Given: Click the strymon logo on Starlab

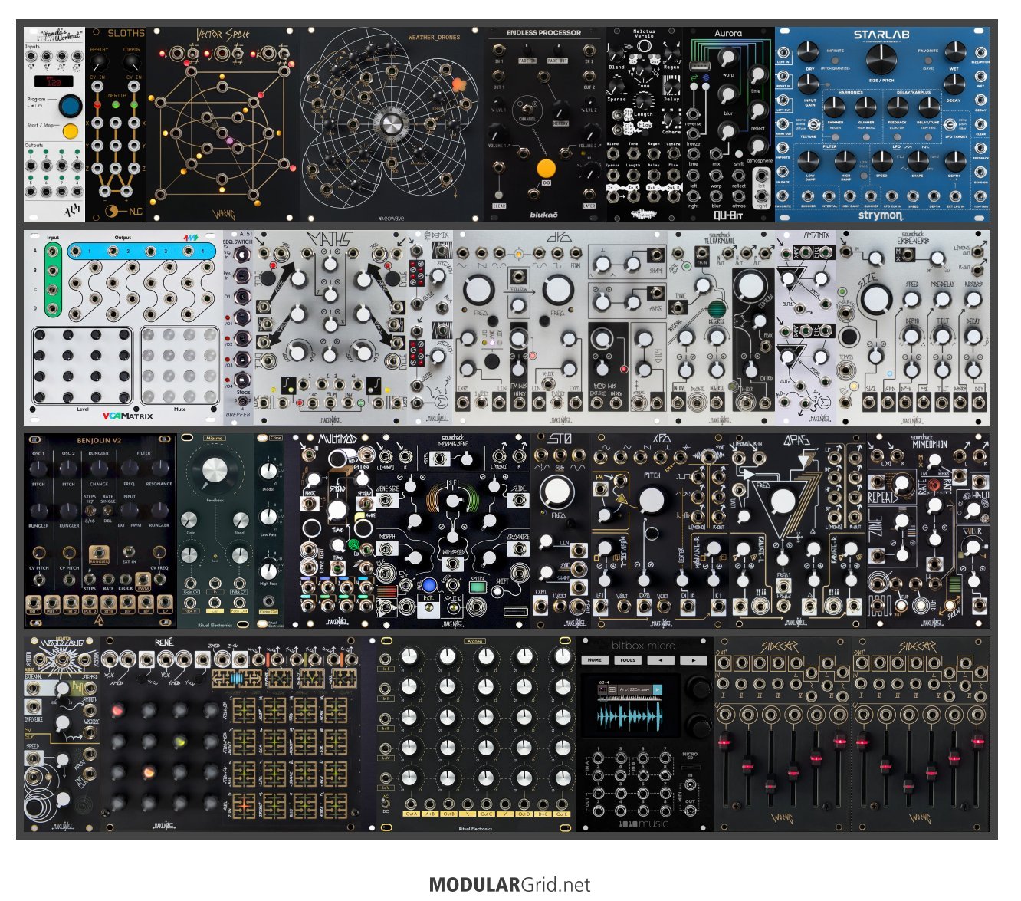Looking at the screenshot, I should click(881, 215).
